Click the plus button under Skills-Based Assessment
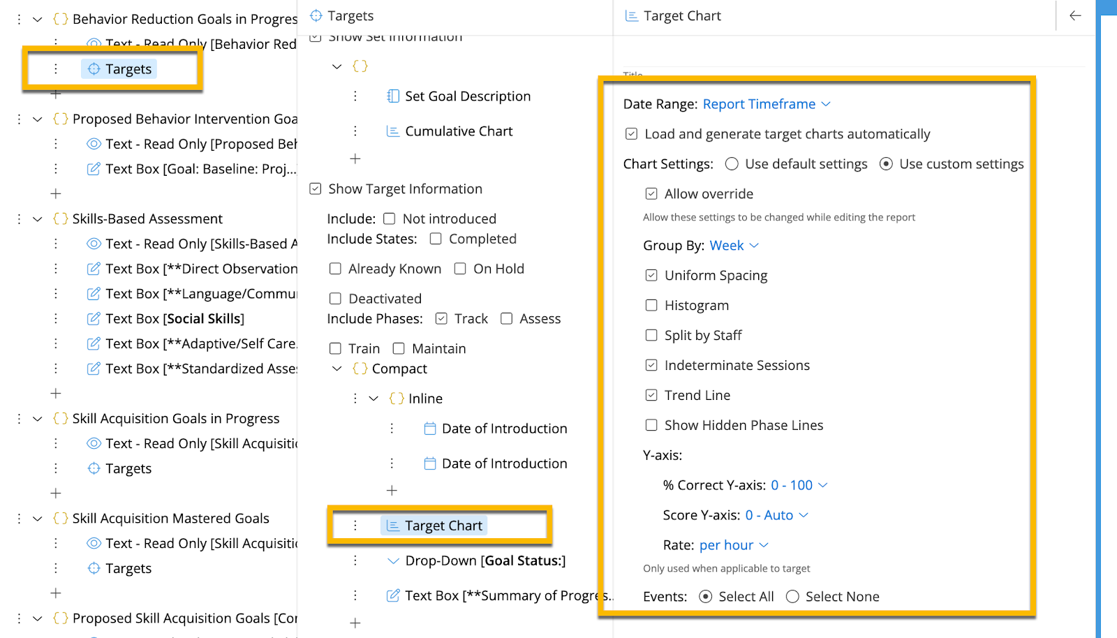The height and width of the screenshot is (638, 1117). (x=55, y=393)
